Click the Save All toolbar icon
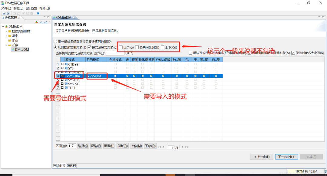This screenshot has height=176, width=327. pyautogui.click(x=8, y=13)
